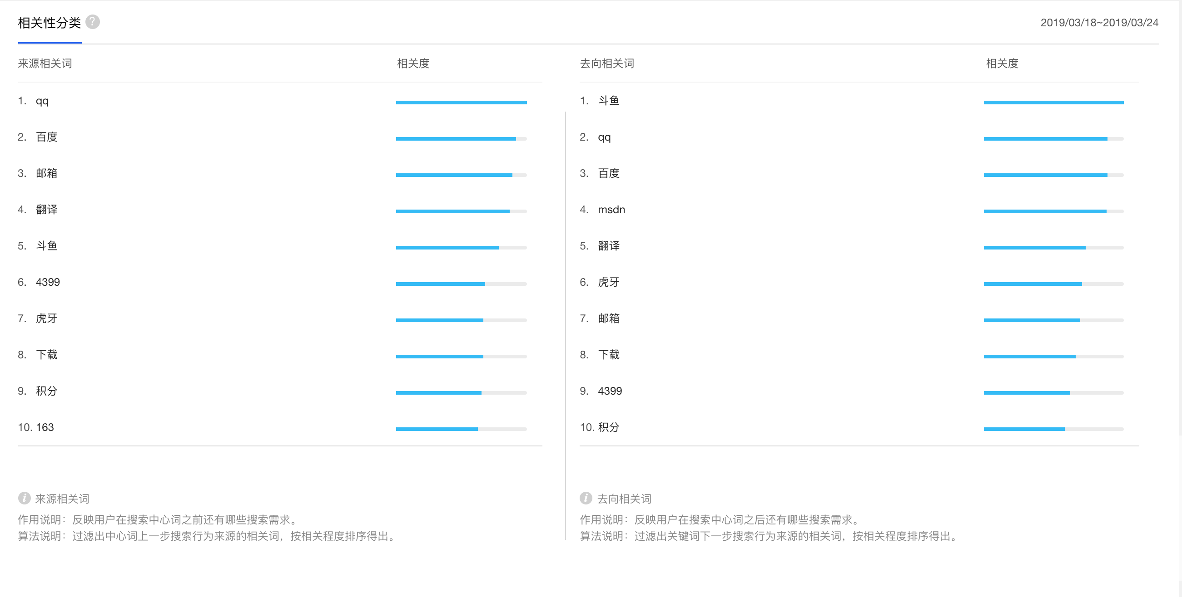Open destination keyword 斗鱼 ranked first

pos(608,101)
